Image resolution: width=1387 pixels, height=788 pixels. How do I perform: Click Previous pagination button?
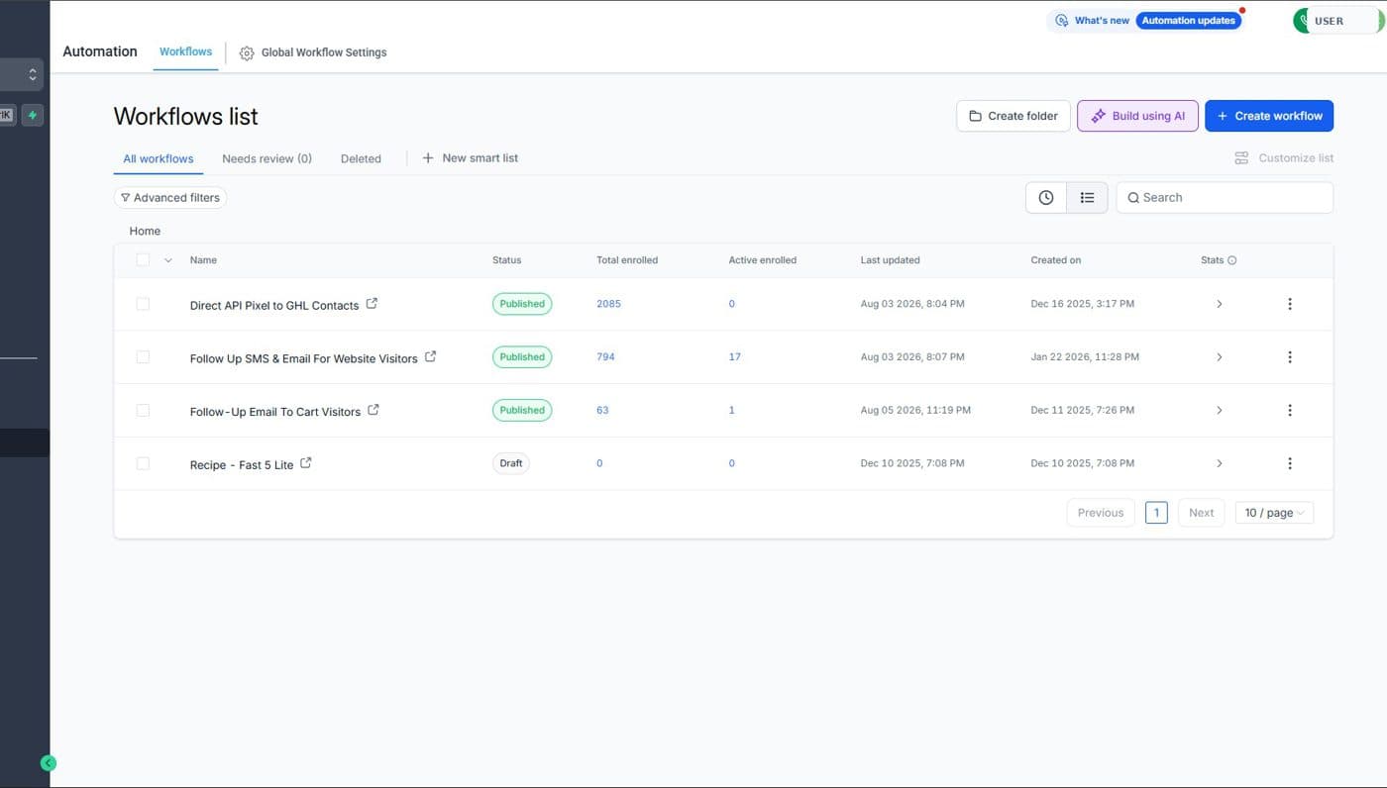(x=1101, y=513)
